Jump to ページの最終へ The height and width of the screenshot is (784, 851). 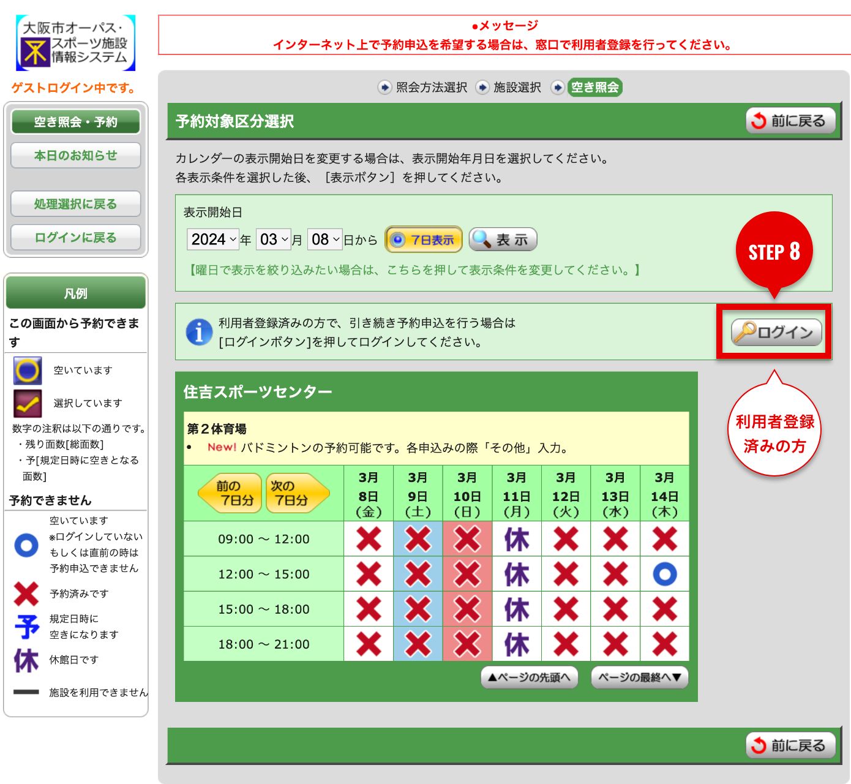(639, 677)
